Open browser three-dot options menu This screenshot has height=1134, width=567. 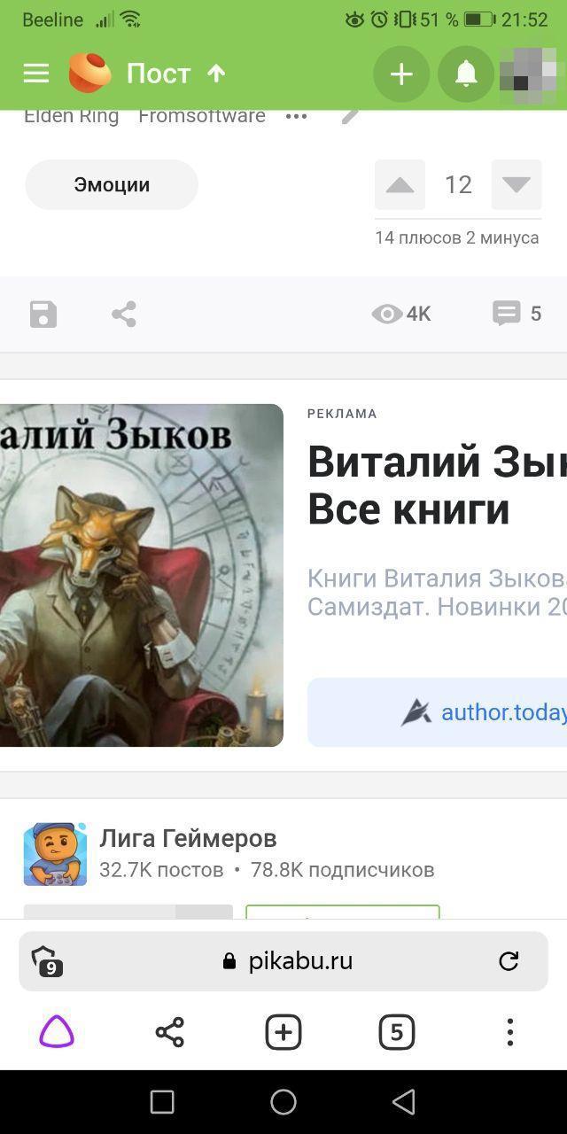(509, 1032)
